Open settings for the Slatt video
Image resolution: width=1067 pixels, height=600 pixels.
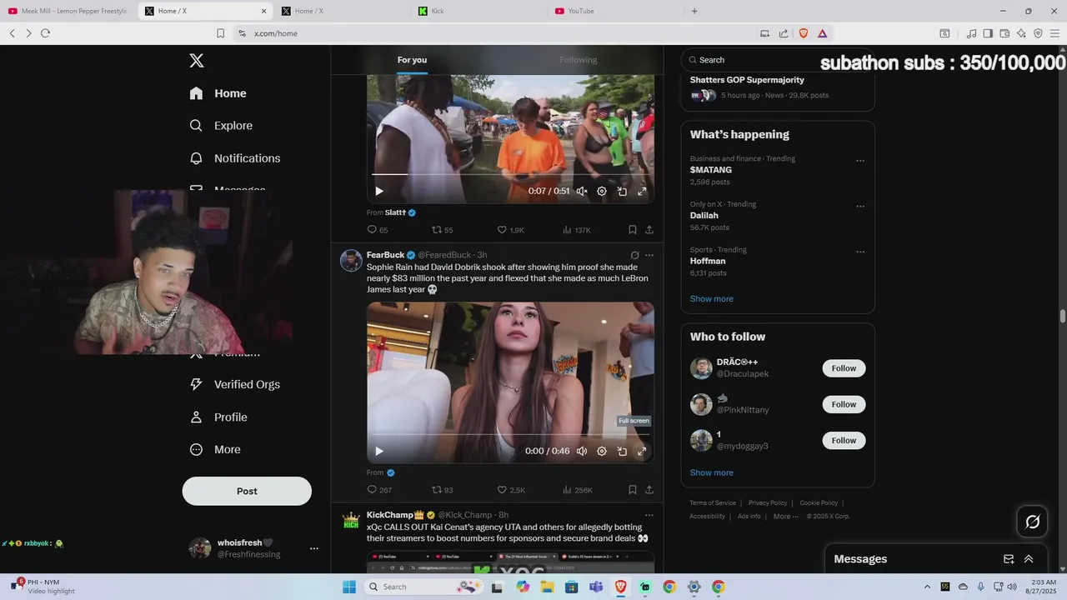tap(602, 191)
